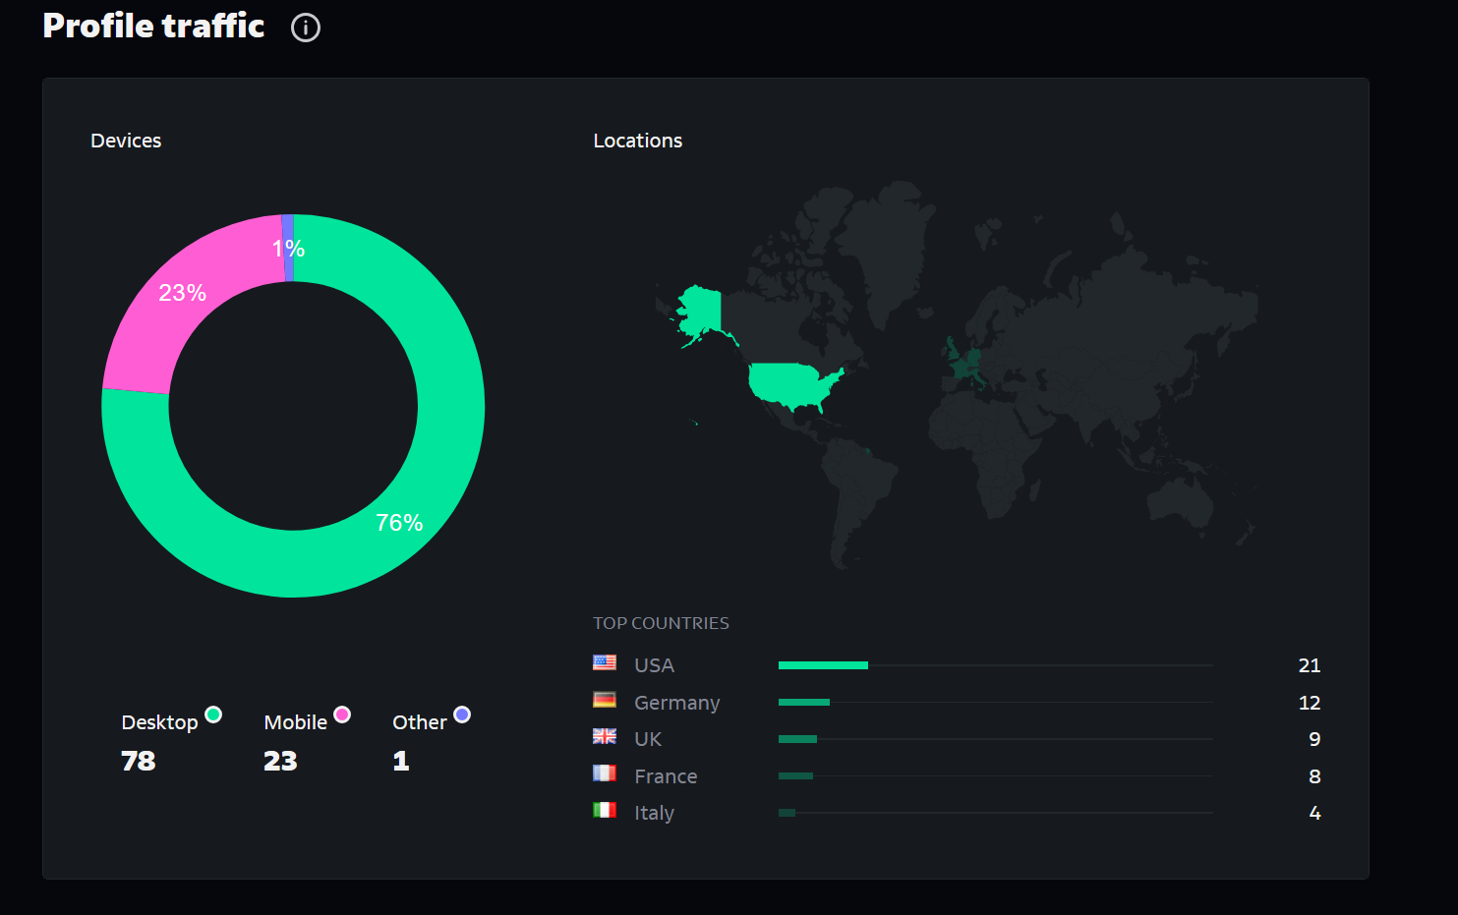This screenshot has height=915, width=1458.
Task: Click the Mobile count 23
Action: click(280, 761)
